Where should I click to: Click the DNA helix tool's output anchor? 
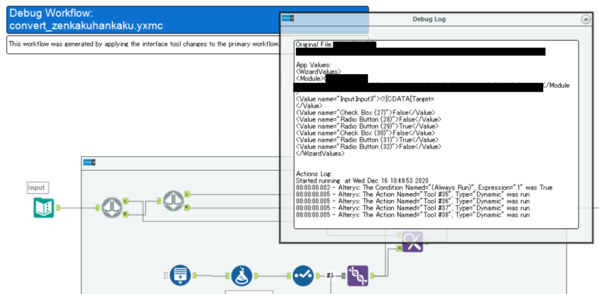tap(373, 275)
